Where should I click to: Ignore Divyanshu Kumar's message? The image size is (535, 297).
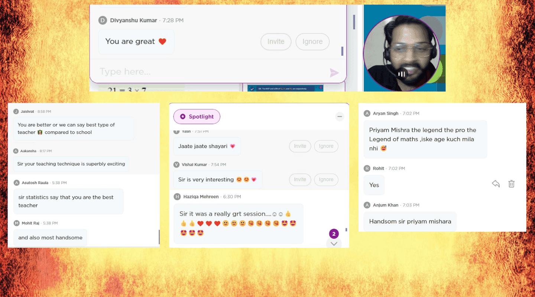(312, 42)
